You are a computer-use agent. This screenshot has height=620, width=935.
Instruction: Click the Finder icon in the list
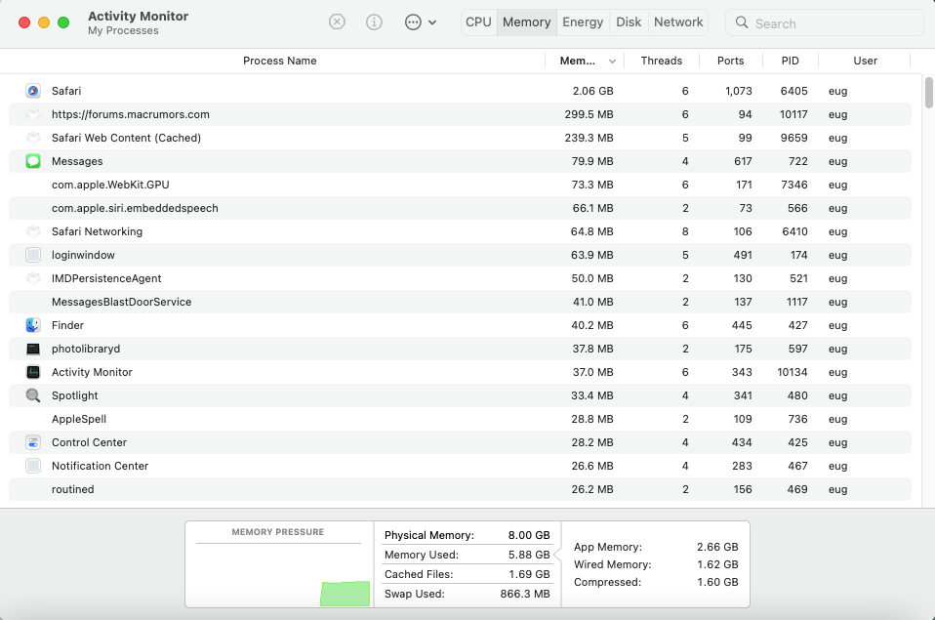33,325
